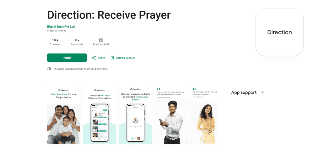Viewport: 324px width, 153px height.
Task: View the 5 reviews count
Action: [55, 44]
